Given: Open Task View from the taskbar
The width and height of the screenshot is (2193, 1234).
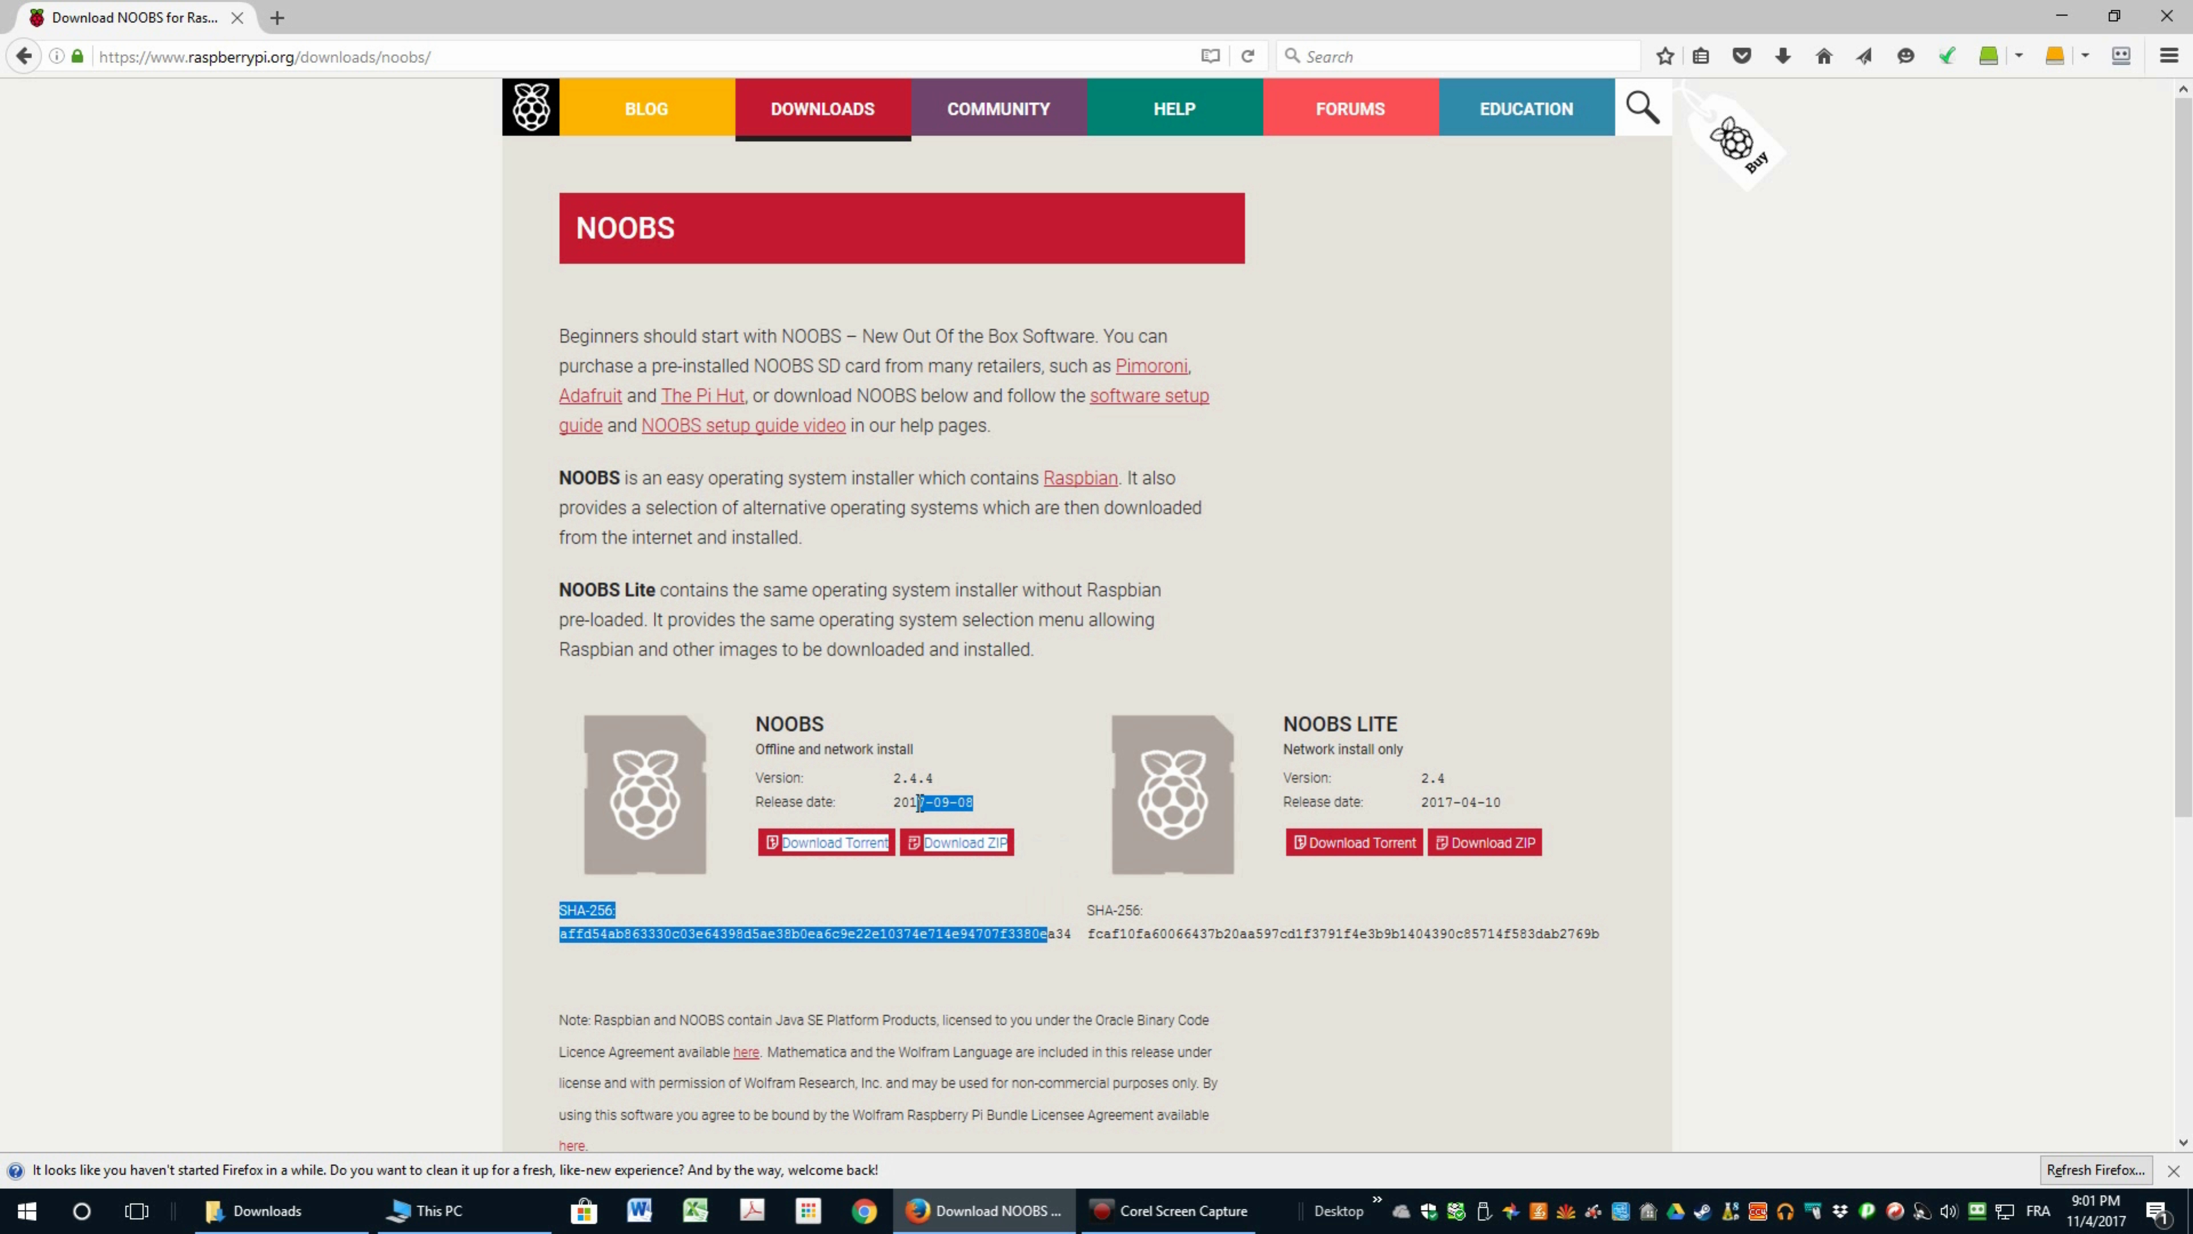Looking at the screenshot, I should tap(136, 1211).
